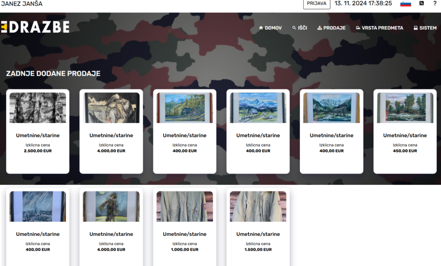Open dark abstract painting thumbnail in top row
The width and height of the screenshot is (441, 266).
(x=111, y=108)
